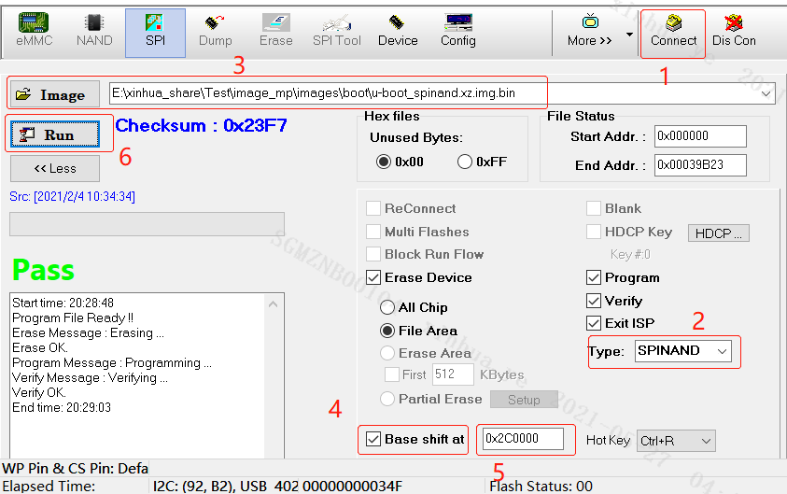
Task: Expand the image file path dropdown
Action: tap(766, 93)
